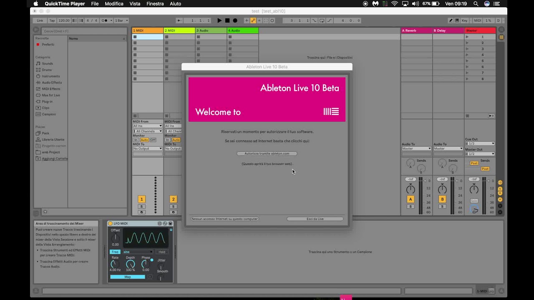Toggle track 1 activator button
Viewport: 534px width, 300px height.
click(141, 200)
